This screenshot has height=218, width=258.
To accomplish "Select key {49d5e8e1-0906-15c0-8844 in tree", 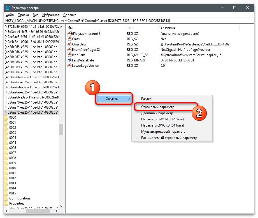I will (x=32, y=42).
